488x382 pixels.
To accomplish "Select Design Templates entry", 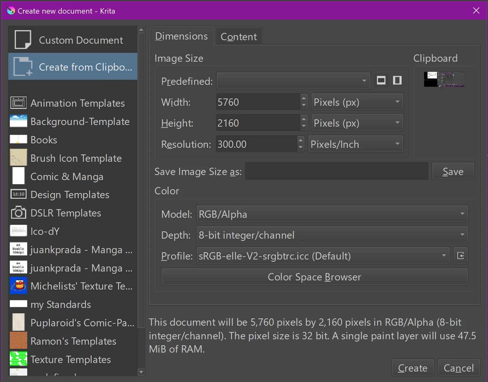I will (x=73, y=194).
